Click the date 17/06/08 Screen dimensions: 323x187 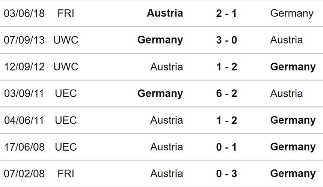coord(24,147)
